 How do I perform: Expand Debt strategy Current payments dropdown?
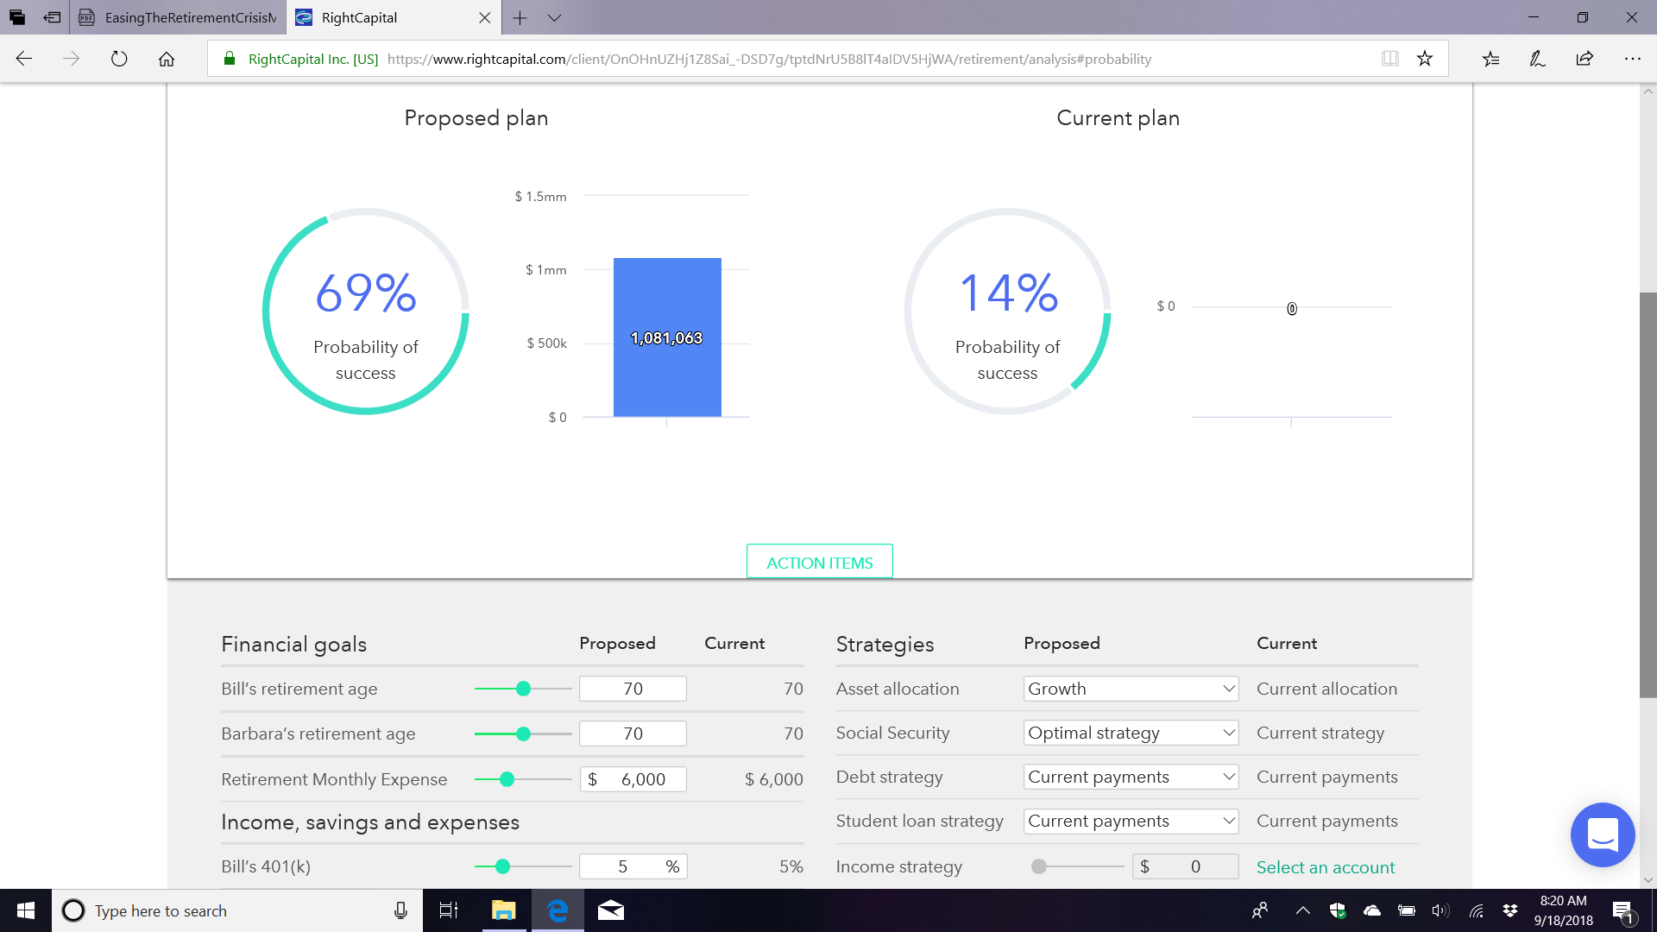1131,777
